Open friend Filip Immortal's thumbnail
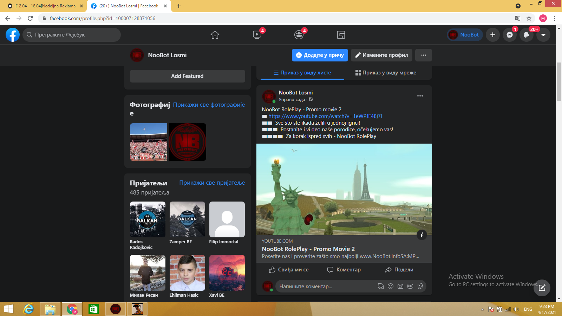The width and height of the screenshot is (562, 316). coord(227,219)
